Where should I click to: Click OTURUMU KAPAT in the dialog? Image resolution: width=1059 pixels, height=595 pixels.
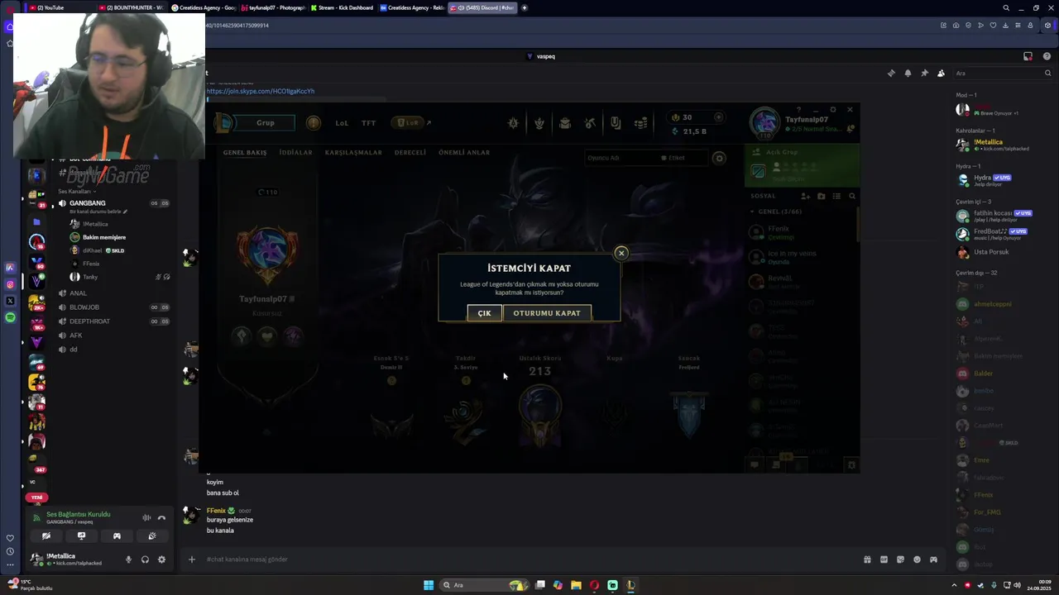tap(547, 313)
